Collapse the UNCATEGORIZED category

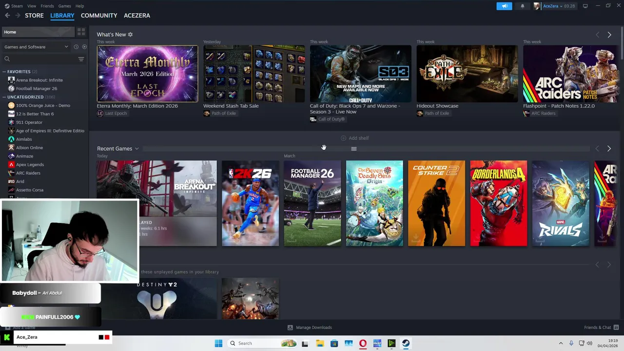(4, 97)
